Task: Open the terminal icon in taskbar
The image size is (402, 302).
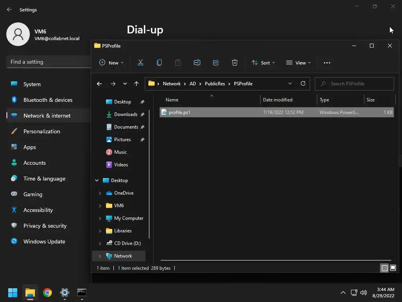Action: click(82, 293)
